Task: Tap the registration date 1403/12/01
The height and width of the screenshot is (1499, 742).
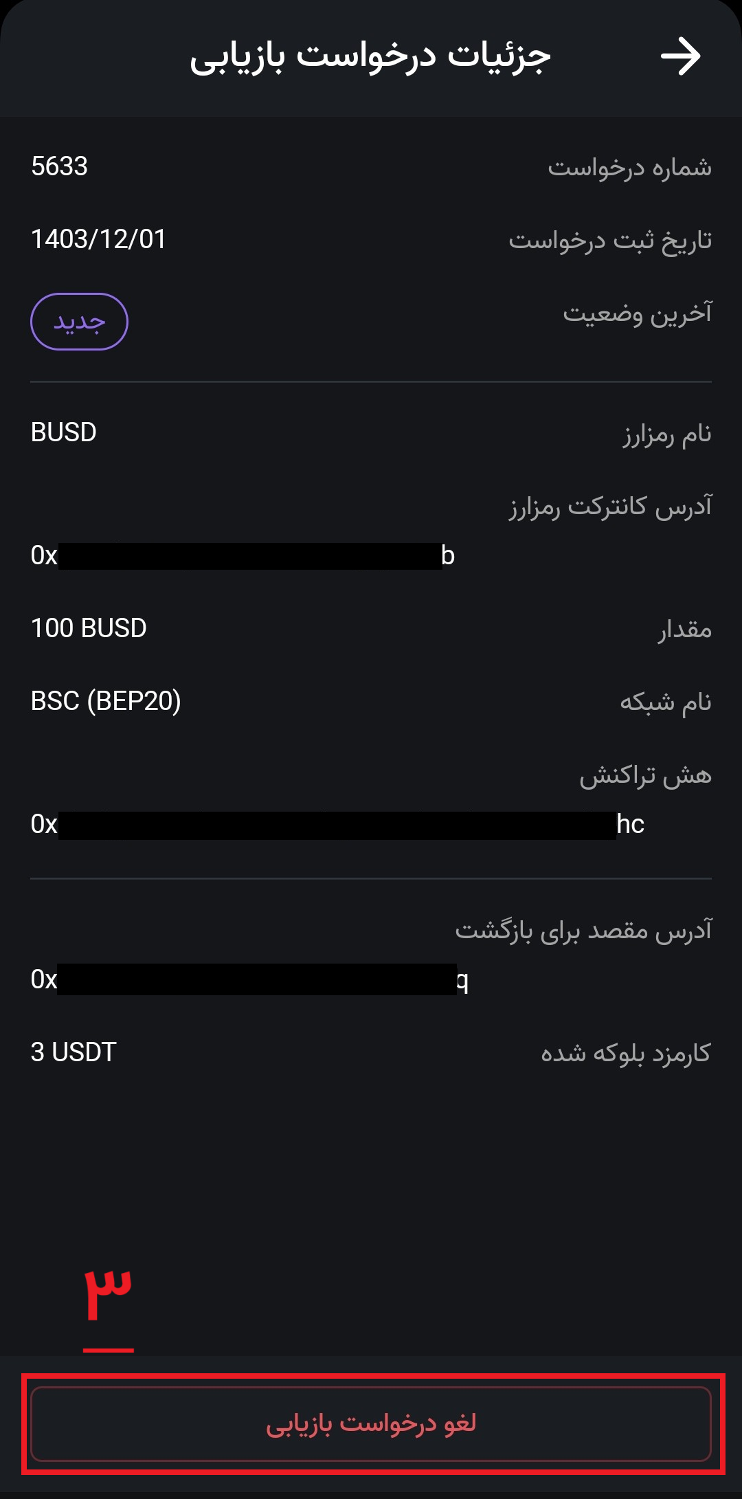Action: pyautogui.click(x=99, y=239)
